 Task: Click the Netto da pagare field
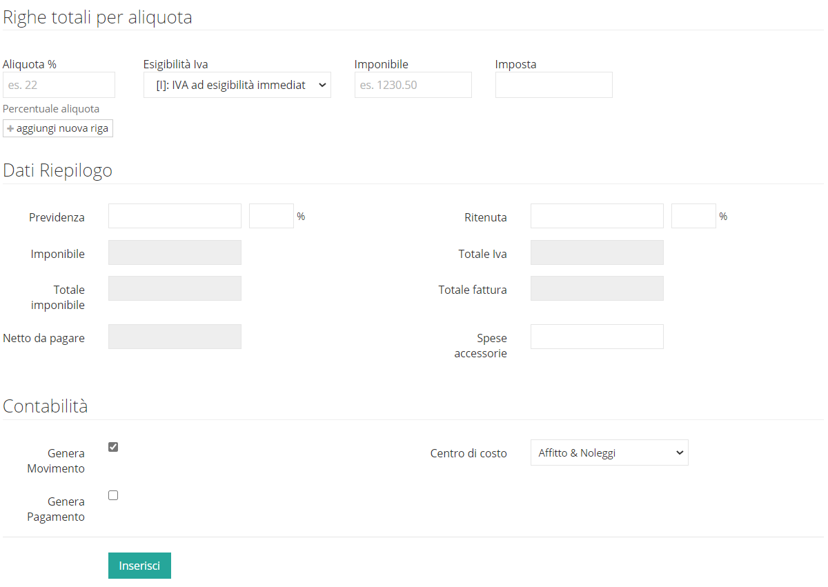tap(175, 337)
